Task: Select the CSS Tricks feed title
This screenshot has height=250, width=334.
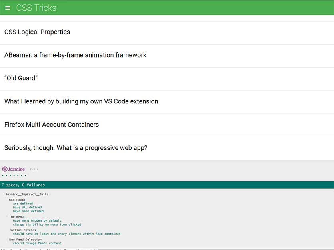Action: [35, 8]
